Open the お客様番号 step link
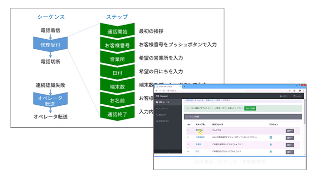 (200, 137)
